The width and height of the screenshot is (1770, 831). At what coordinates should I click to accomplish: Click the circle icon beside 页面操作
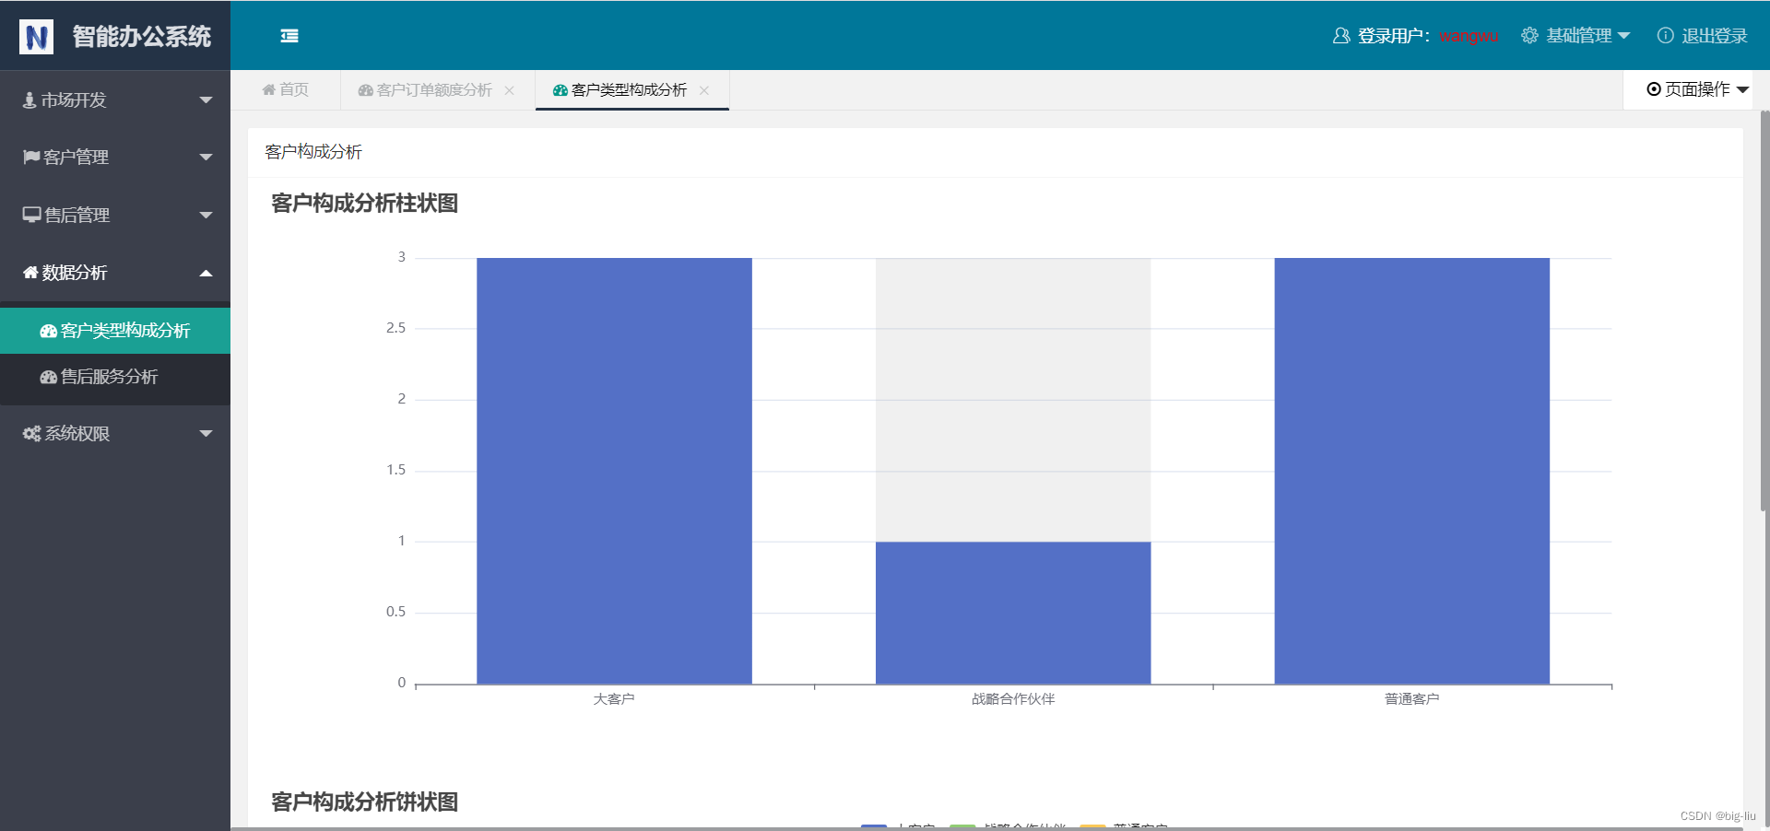pos(1654,89)
